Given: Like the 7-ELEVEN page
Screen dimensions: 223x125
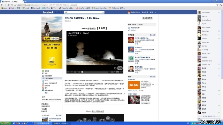Looking at the screenshot, I should point(137,53).
